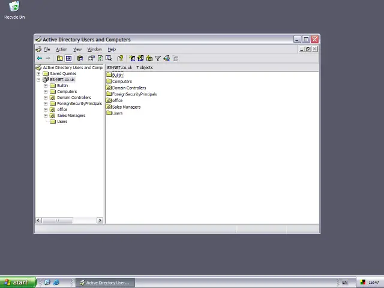Click the EN language indicator
This screenshot has width=384, height=288.
click(345, 283)
